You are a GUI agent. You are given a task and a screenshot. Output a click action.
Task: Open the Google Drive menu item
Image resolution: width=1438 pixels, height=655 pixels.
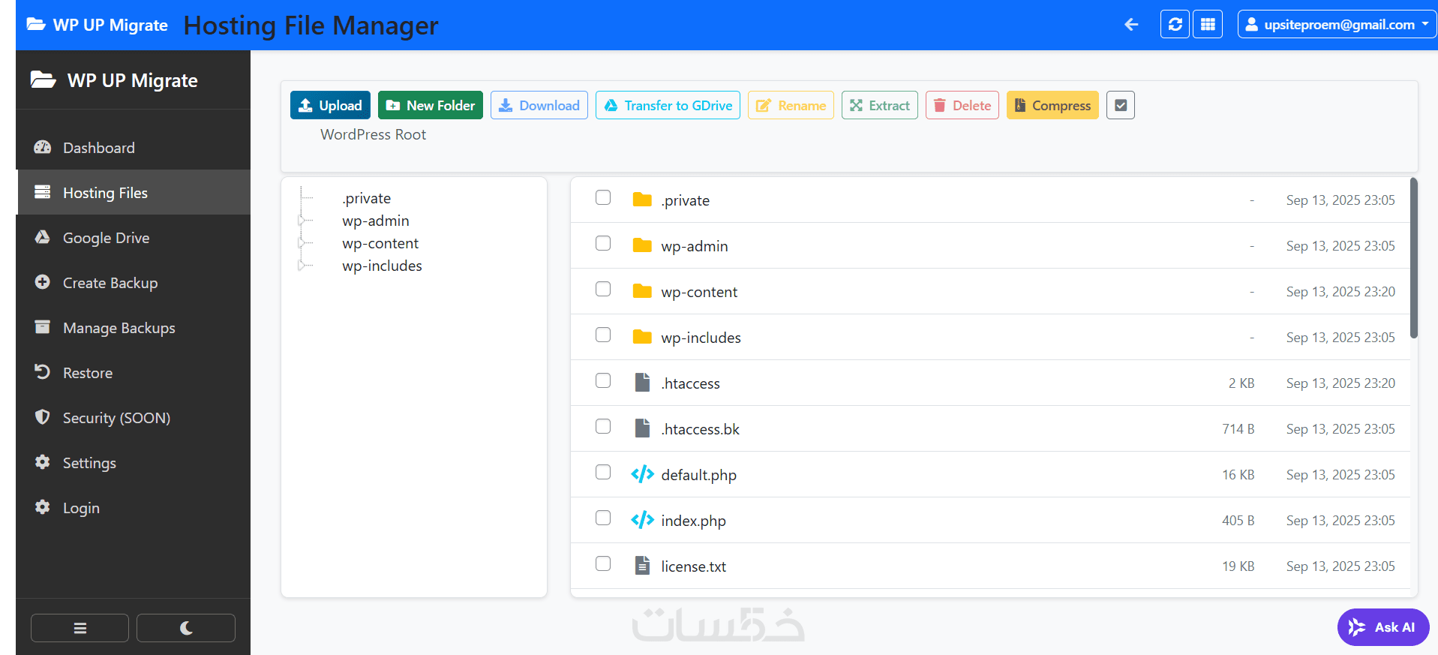click(134, 238)
